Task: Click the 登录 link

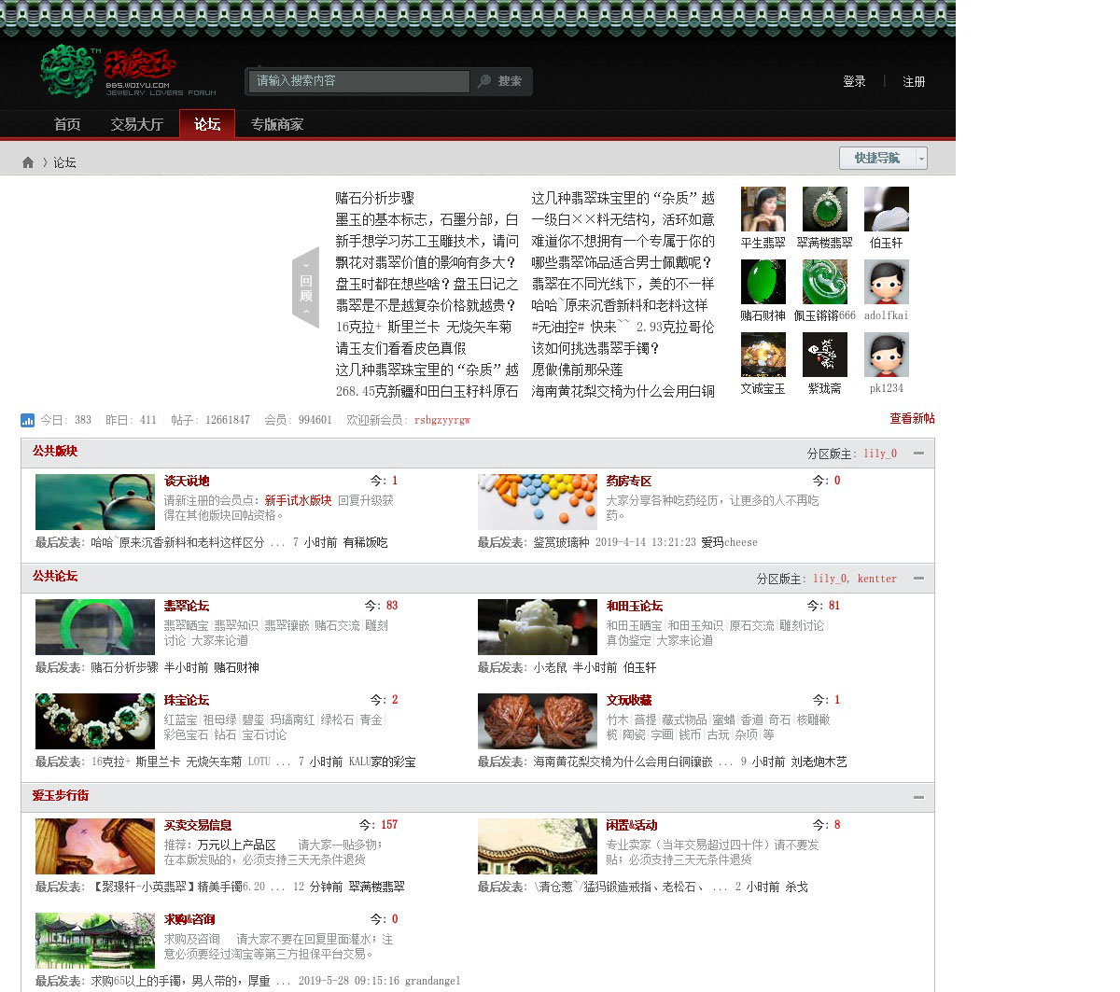Action: pos(854,82)
